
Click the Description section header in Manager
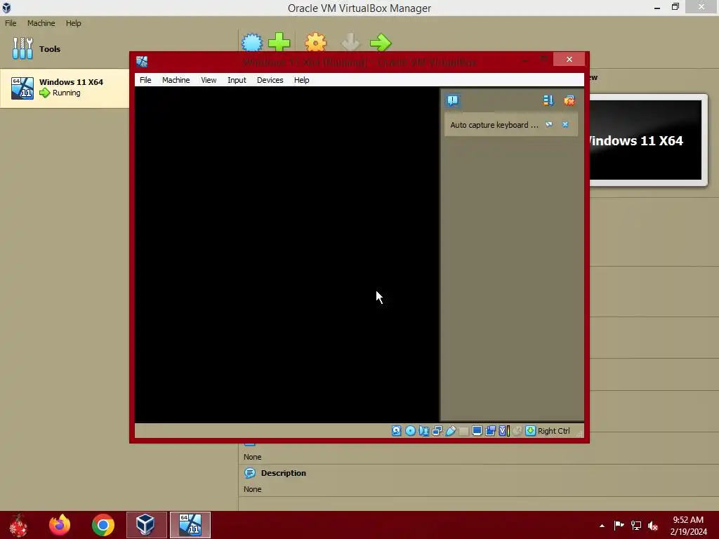[x=284, y=473]
